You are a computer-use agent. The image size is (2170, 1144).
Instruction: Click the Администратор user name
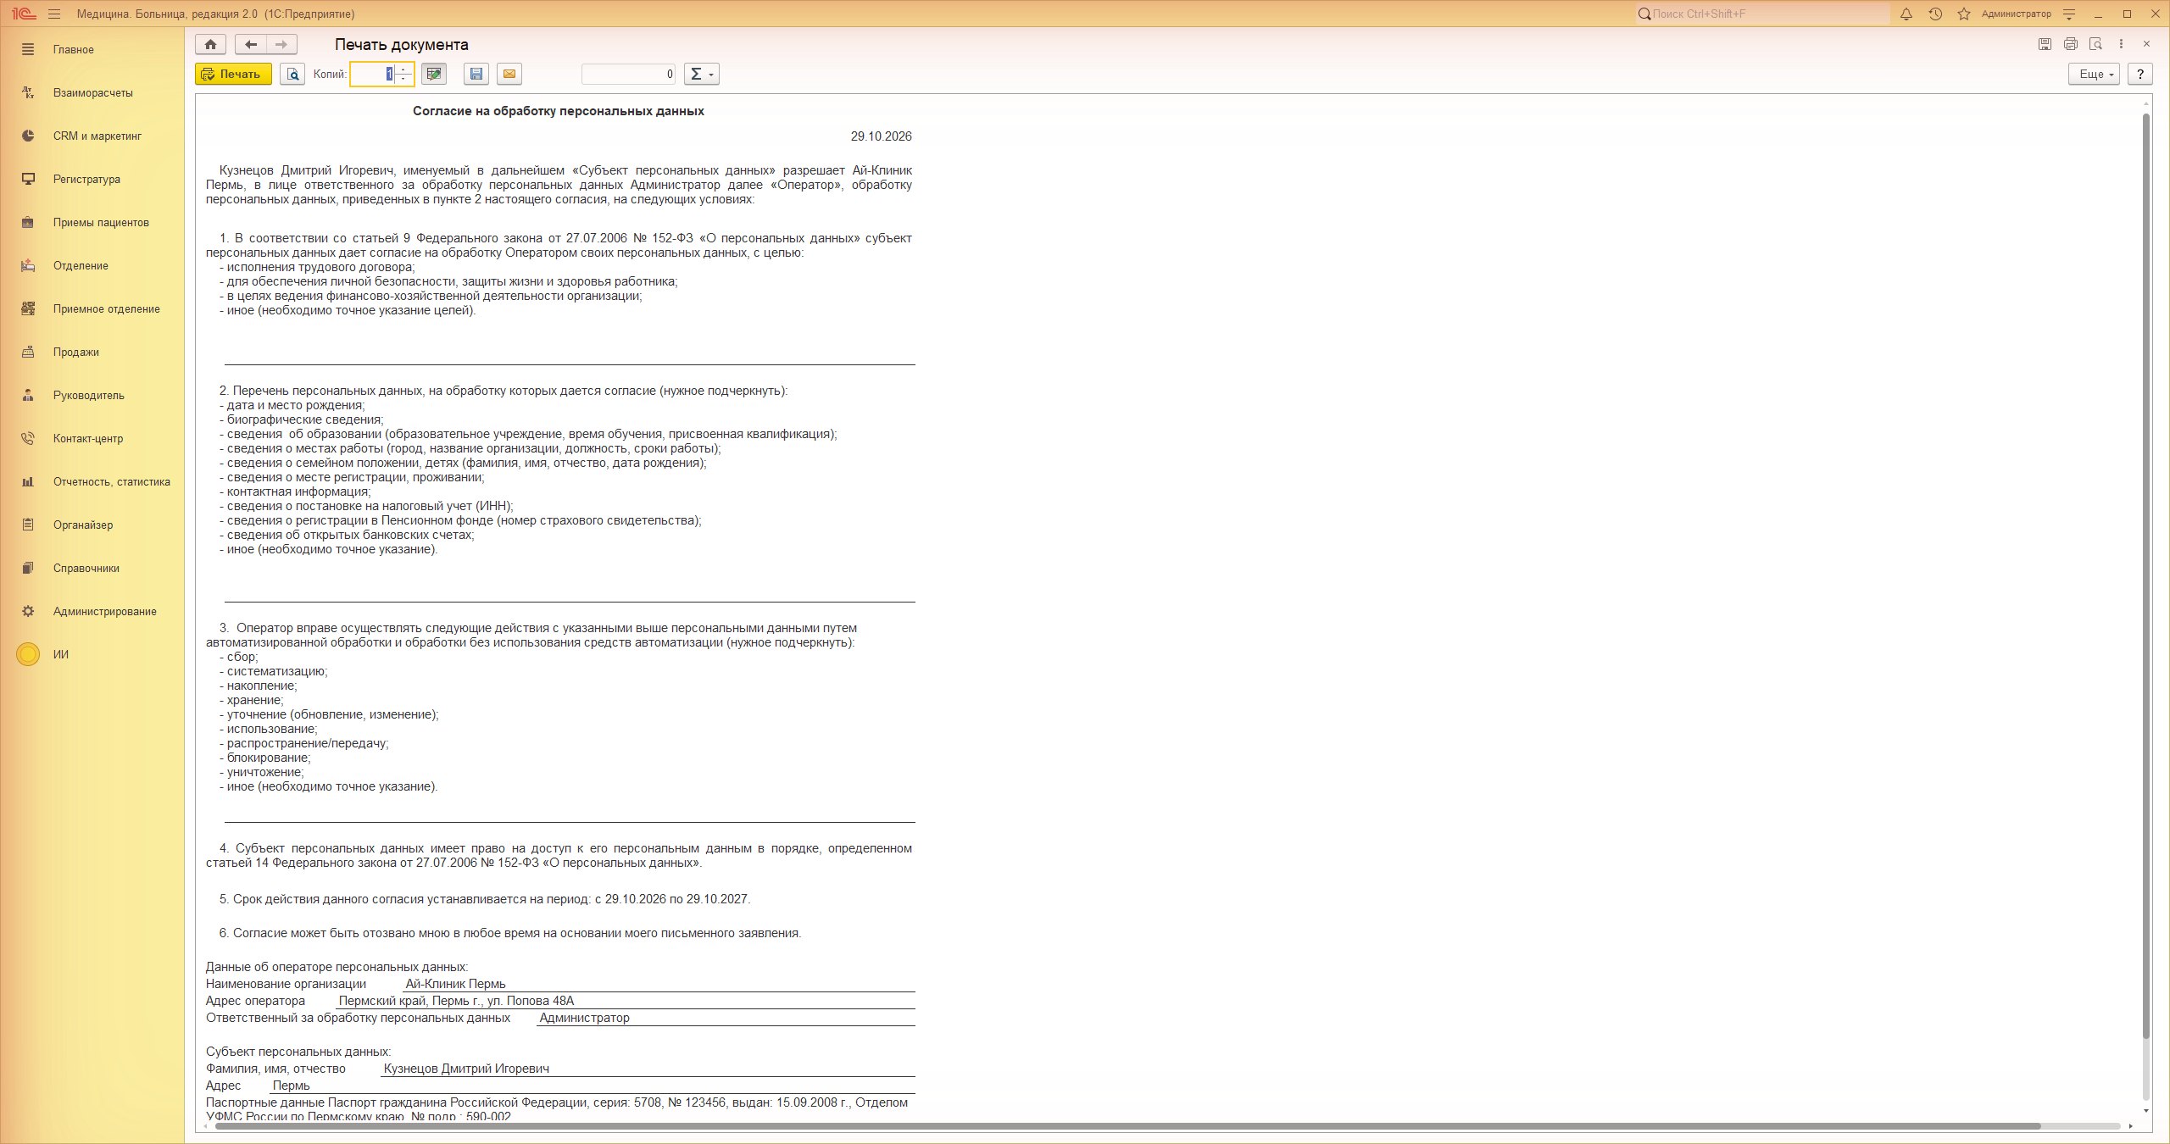click(2016, 14)
